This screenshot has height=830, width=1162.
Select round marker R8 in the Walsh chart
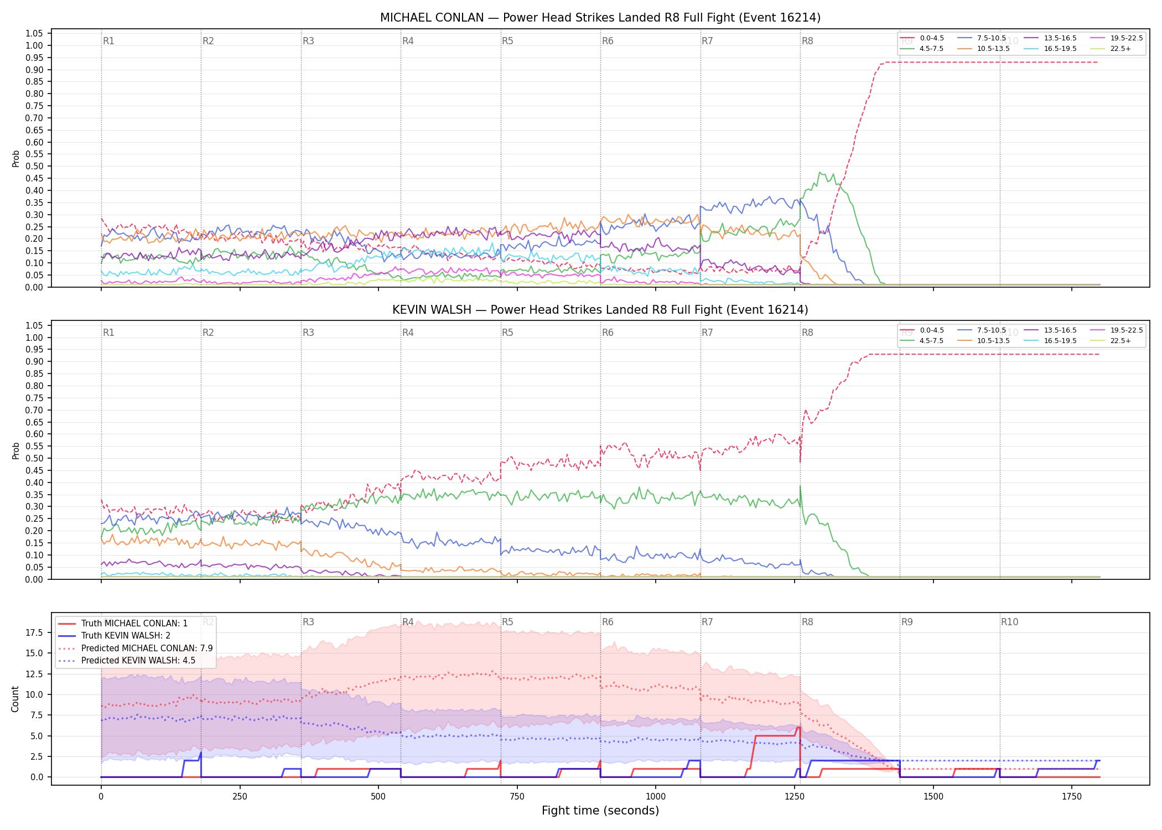(807, 333)
